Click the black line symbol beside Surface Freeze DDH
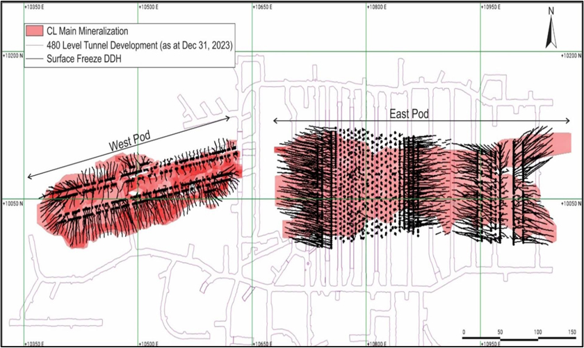This screenshot has height=348, width=584. 33,59
